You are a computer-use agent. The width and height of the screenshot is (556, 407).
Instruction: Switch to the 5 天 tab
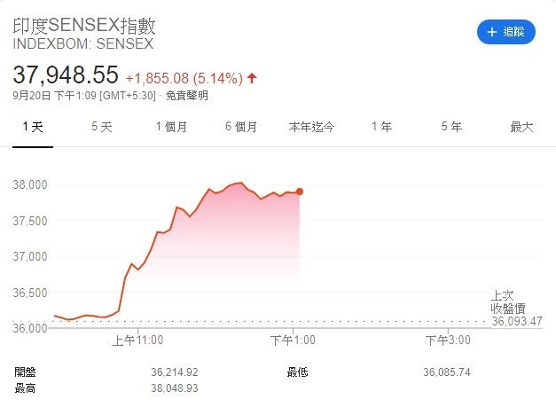click(x=102, y=127)
